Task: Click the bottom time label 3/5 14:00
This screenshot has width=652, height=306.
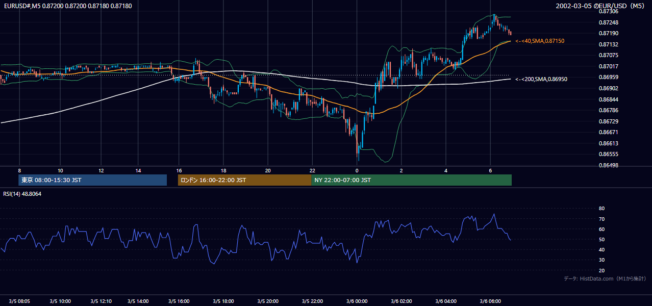Action: 138,301
